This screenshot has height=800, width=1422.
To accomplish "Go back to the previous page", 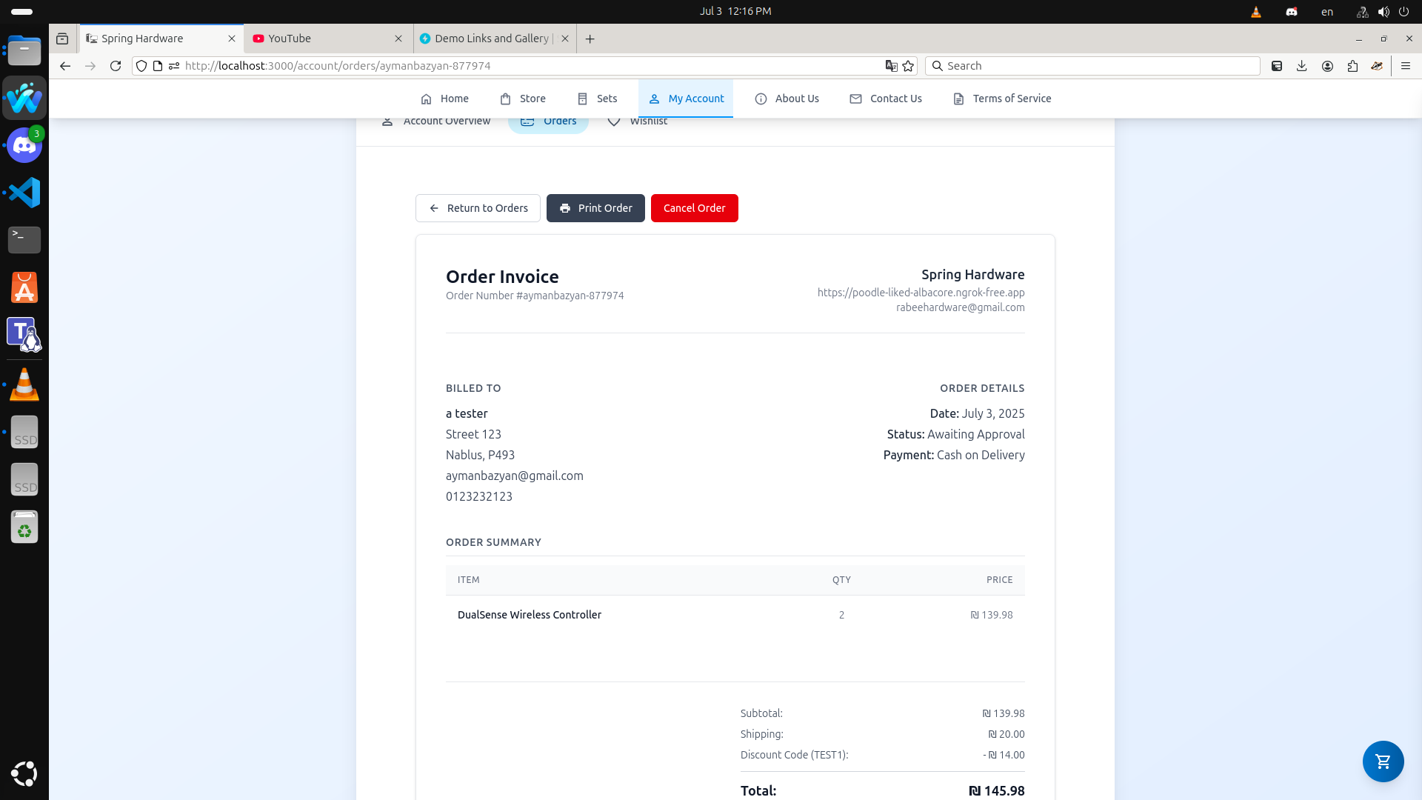I will click(x=65, y=66).
